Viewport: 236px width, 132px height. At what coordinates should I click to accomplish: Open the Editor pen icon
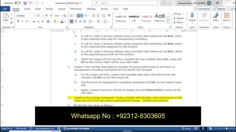pos(216,15)
